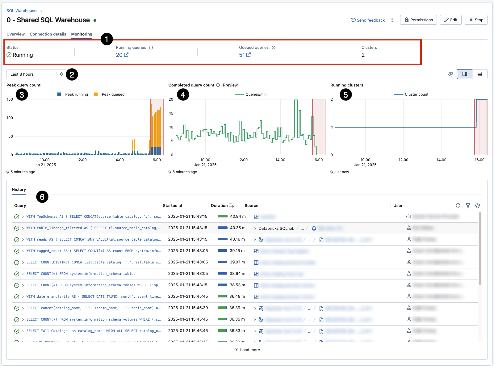Click the Stop warehouse button
Screen dimensions: 494x366
click(x=476, y=20)
